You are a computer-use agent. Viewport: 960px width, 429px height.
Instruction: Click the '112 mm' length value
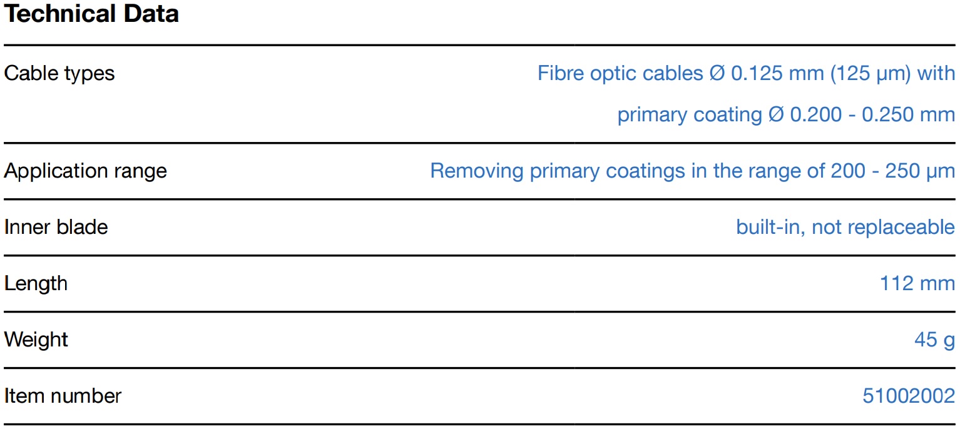[x=917, y=283]
